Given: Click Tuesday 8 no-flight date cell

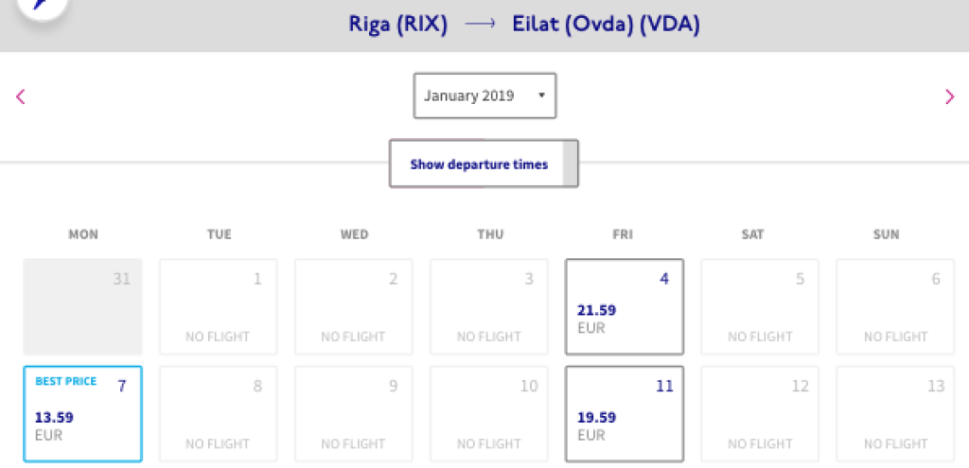Looking at the screenshot, I should click(218, 414).
